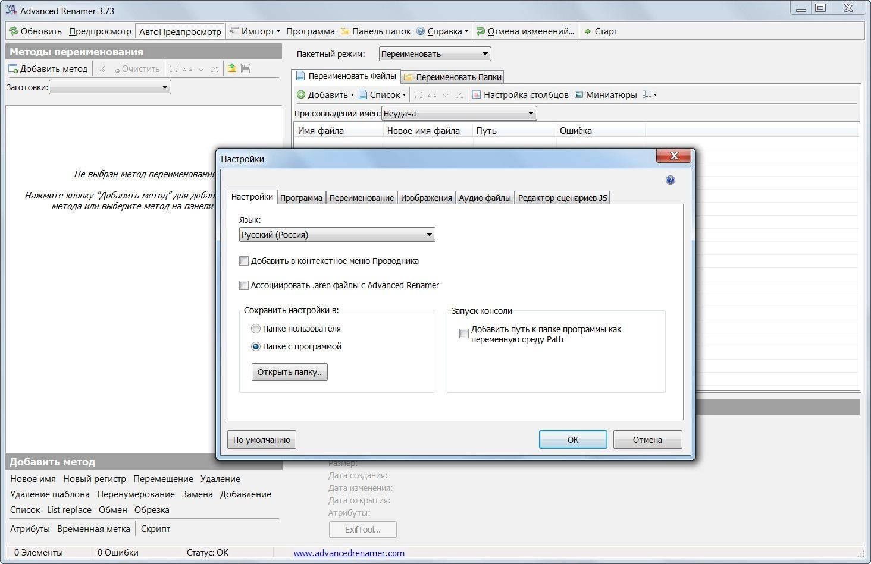The image size is (871, 564).
Task: Click the Очистить methods button
Action: pyautogui.click(x=137, y=69)
